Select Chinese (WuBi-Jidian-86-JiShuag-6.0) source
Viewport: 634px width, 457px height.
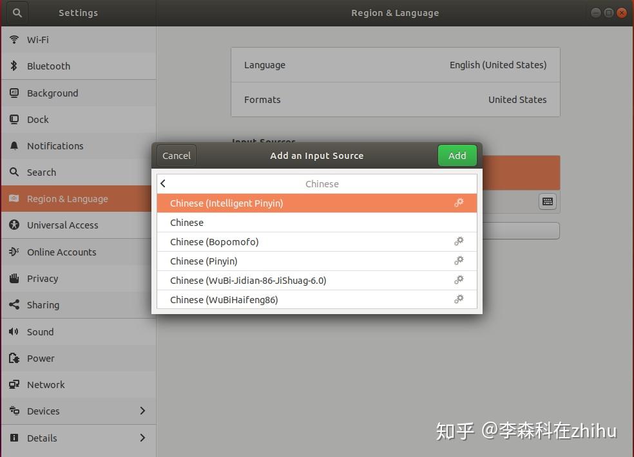pyautogui.click(x=316, y=280)
